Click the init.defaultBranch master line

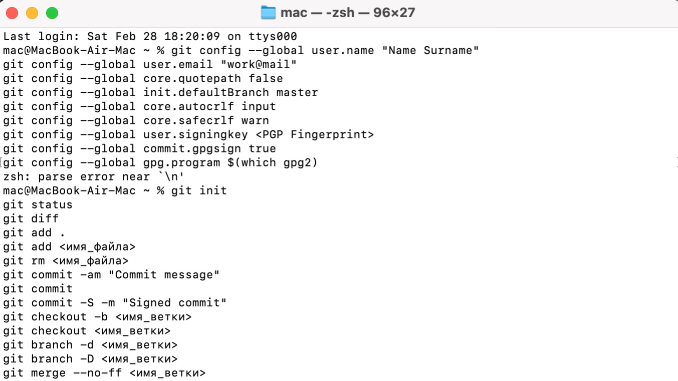[160, 93]
